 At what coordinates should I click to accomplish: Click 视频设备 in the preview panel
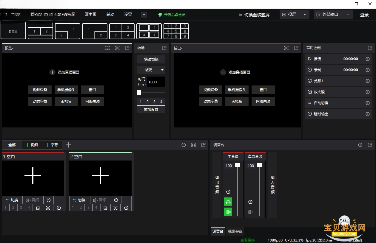point(40,90)
